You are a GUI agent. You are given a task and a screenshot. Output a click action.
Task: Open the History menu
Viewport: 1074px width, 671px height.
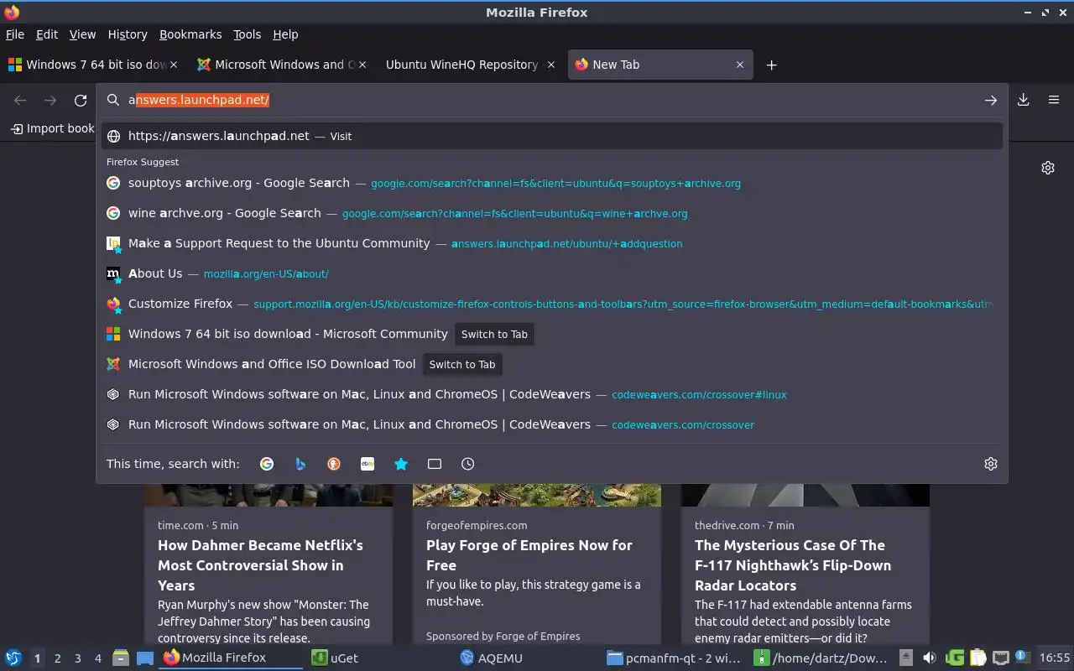pos(128,34)
